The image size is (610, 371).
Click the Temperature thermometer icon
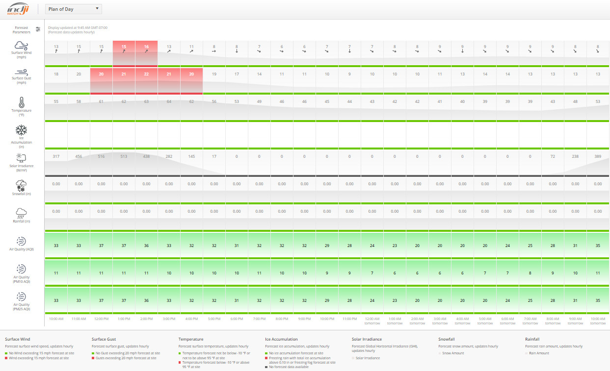click(x=21, y=102)
